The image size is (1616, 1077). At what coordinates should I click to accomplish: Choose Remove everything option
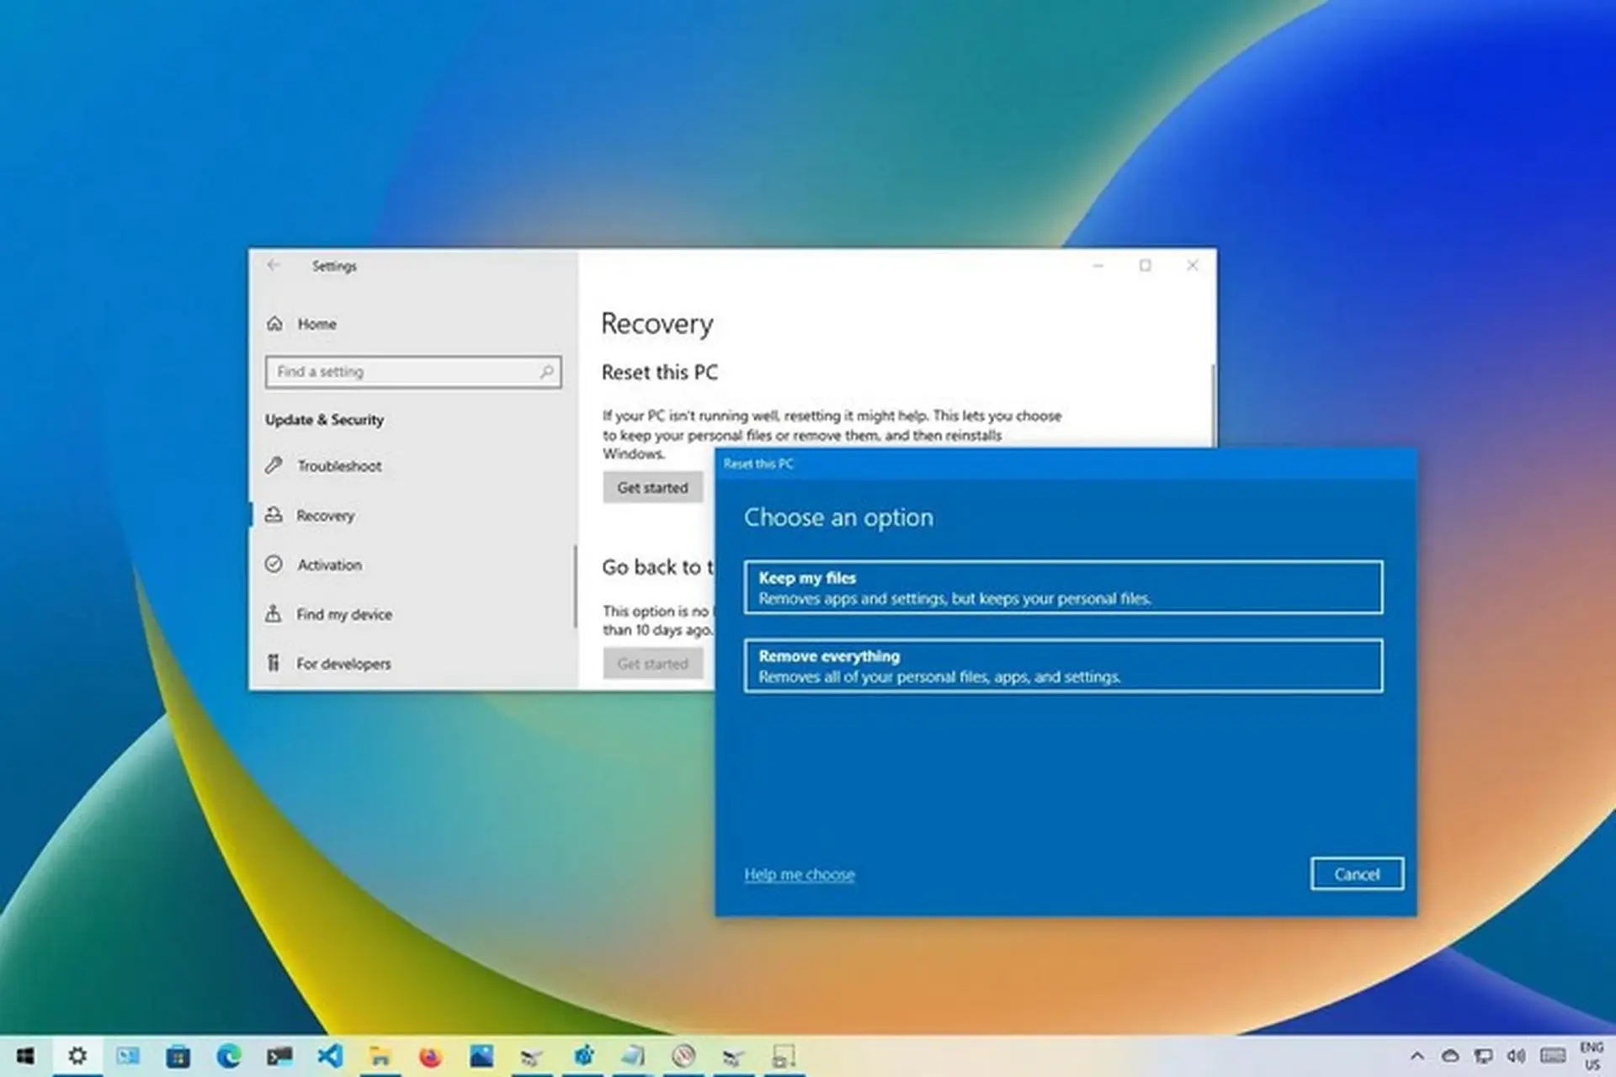(x=1062, y=666)
